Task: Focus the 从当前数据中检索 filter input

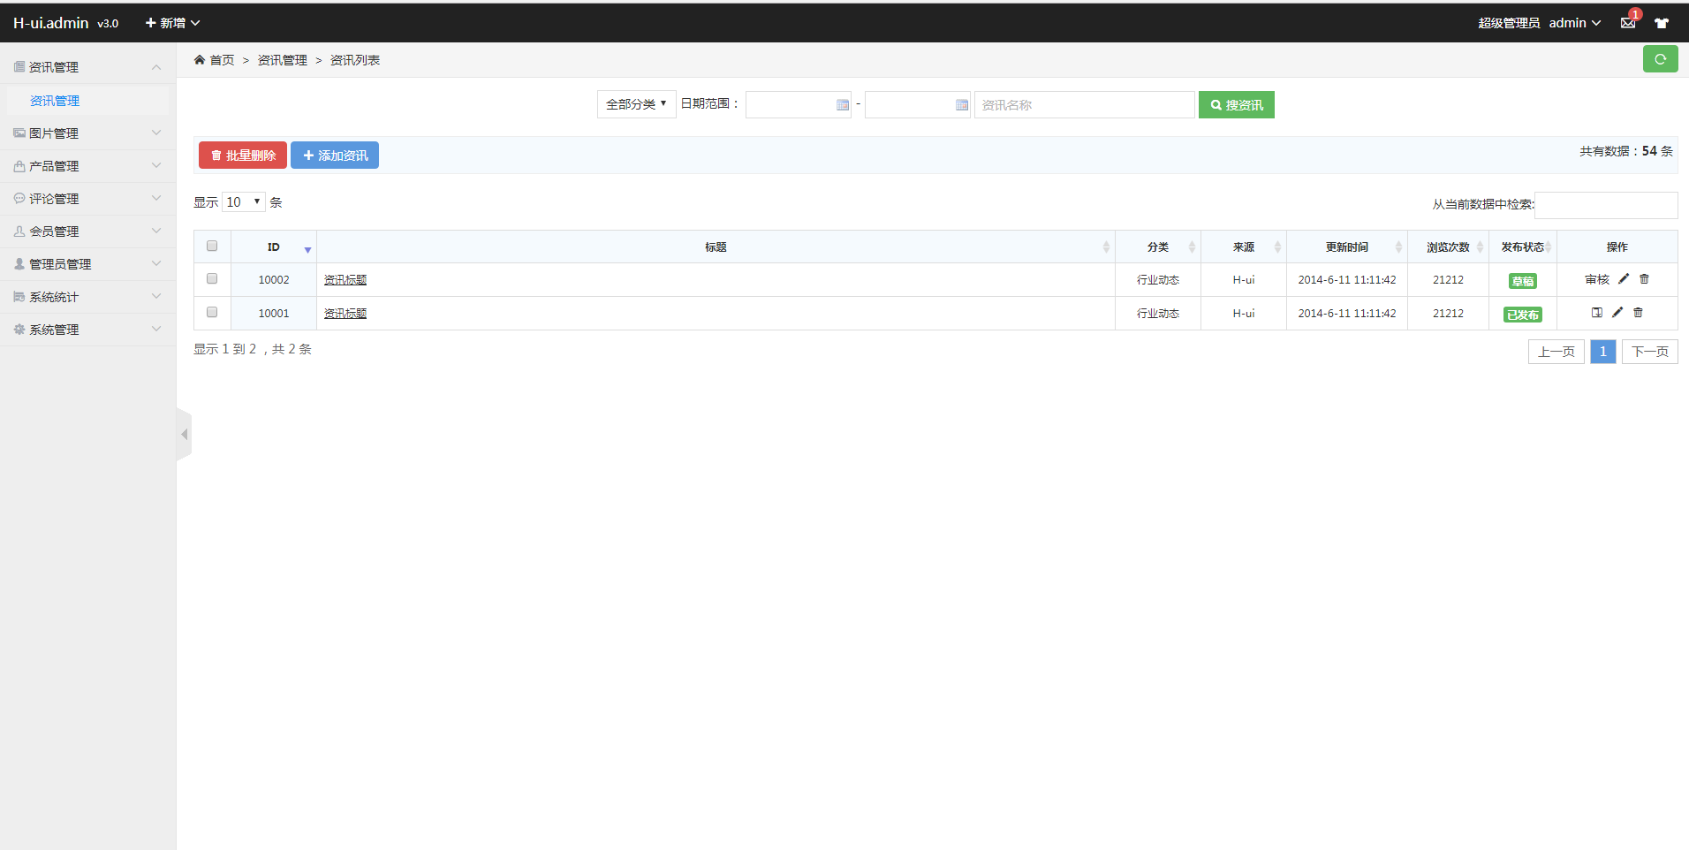Action: 1606,205
